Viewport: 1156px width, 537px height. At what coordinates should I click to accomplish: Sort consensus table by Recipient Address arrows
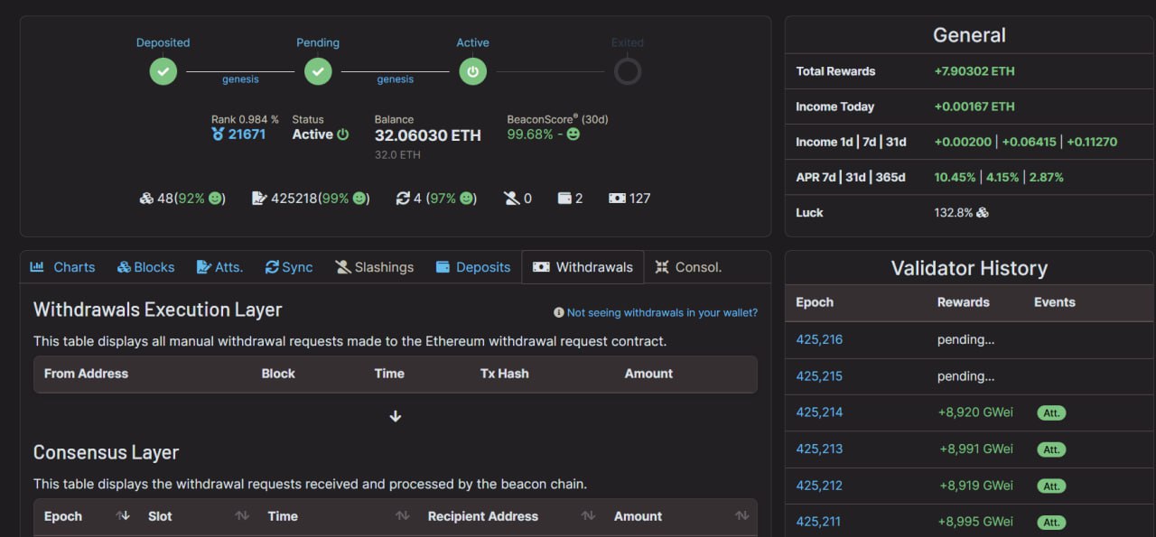[x=588, y=516]
